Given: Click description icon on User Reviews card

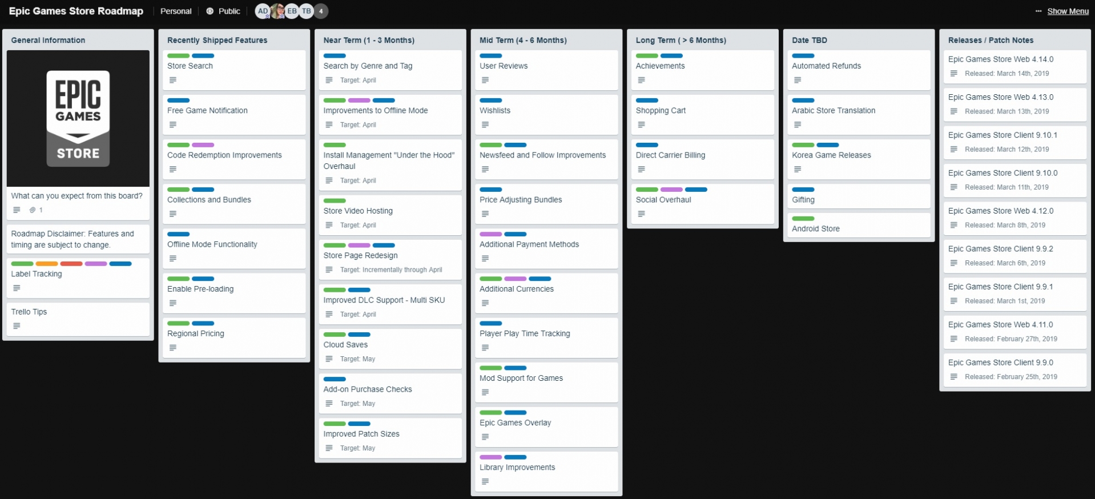Looking at the screenshot, I should [485, 80].
